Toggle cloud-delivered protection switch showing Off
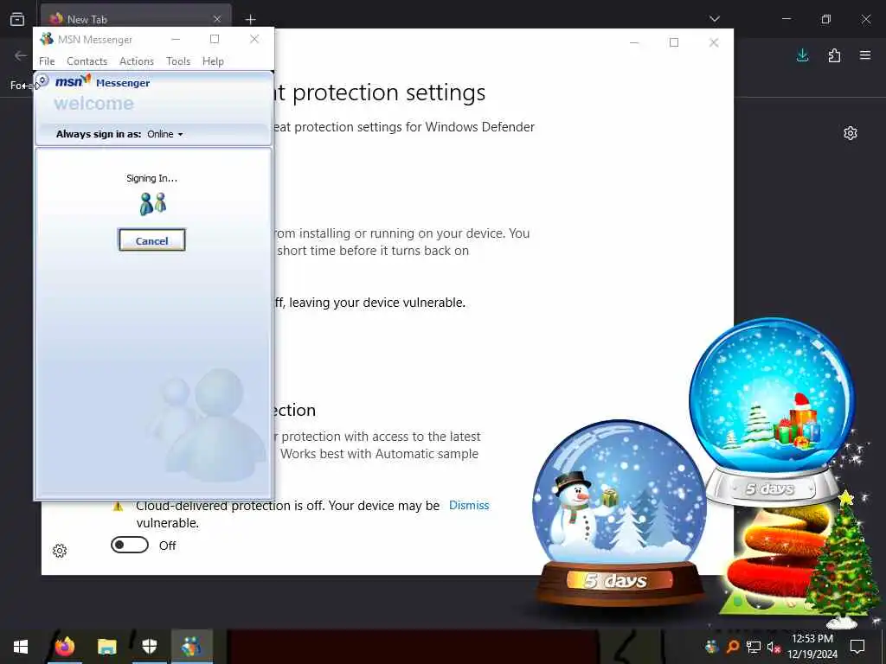The image size is (886, 664). (130, 545)
